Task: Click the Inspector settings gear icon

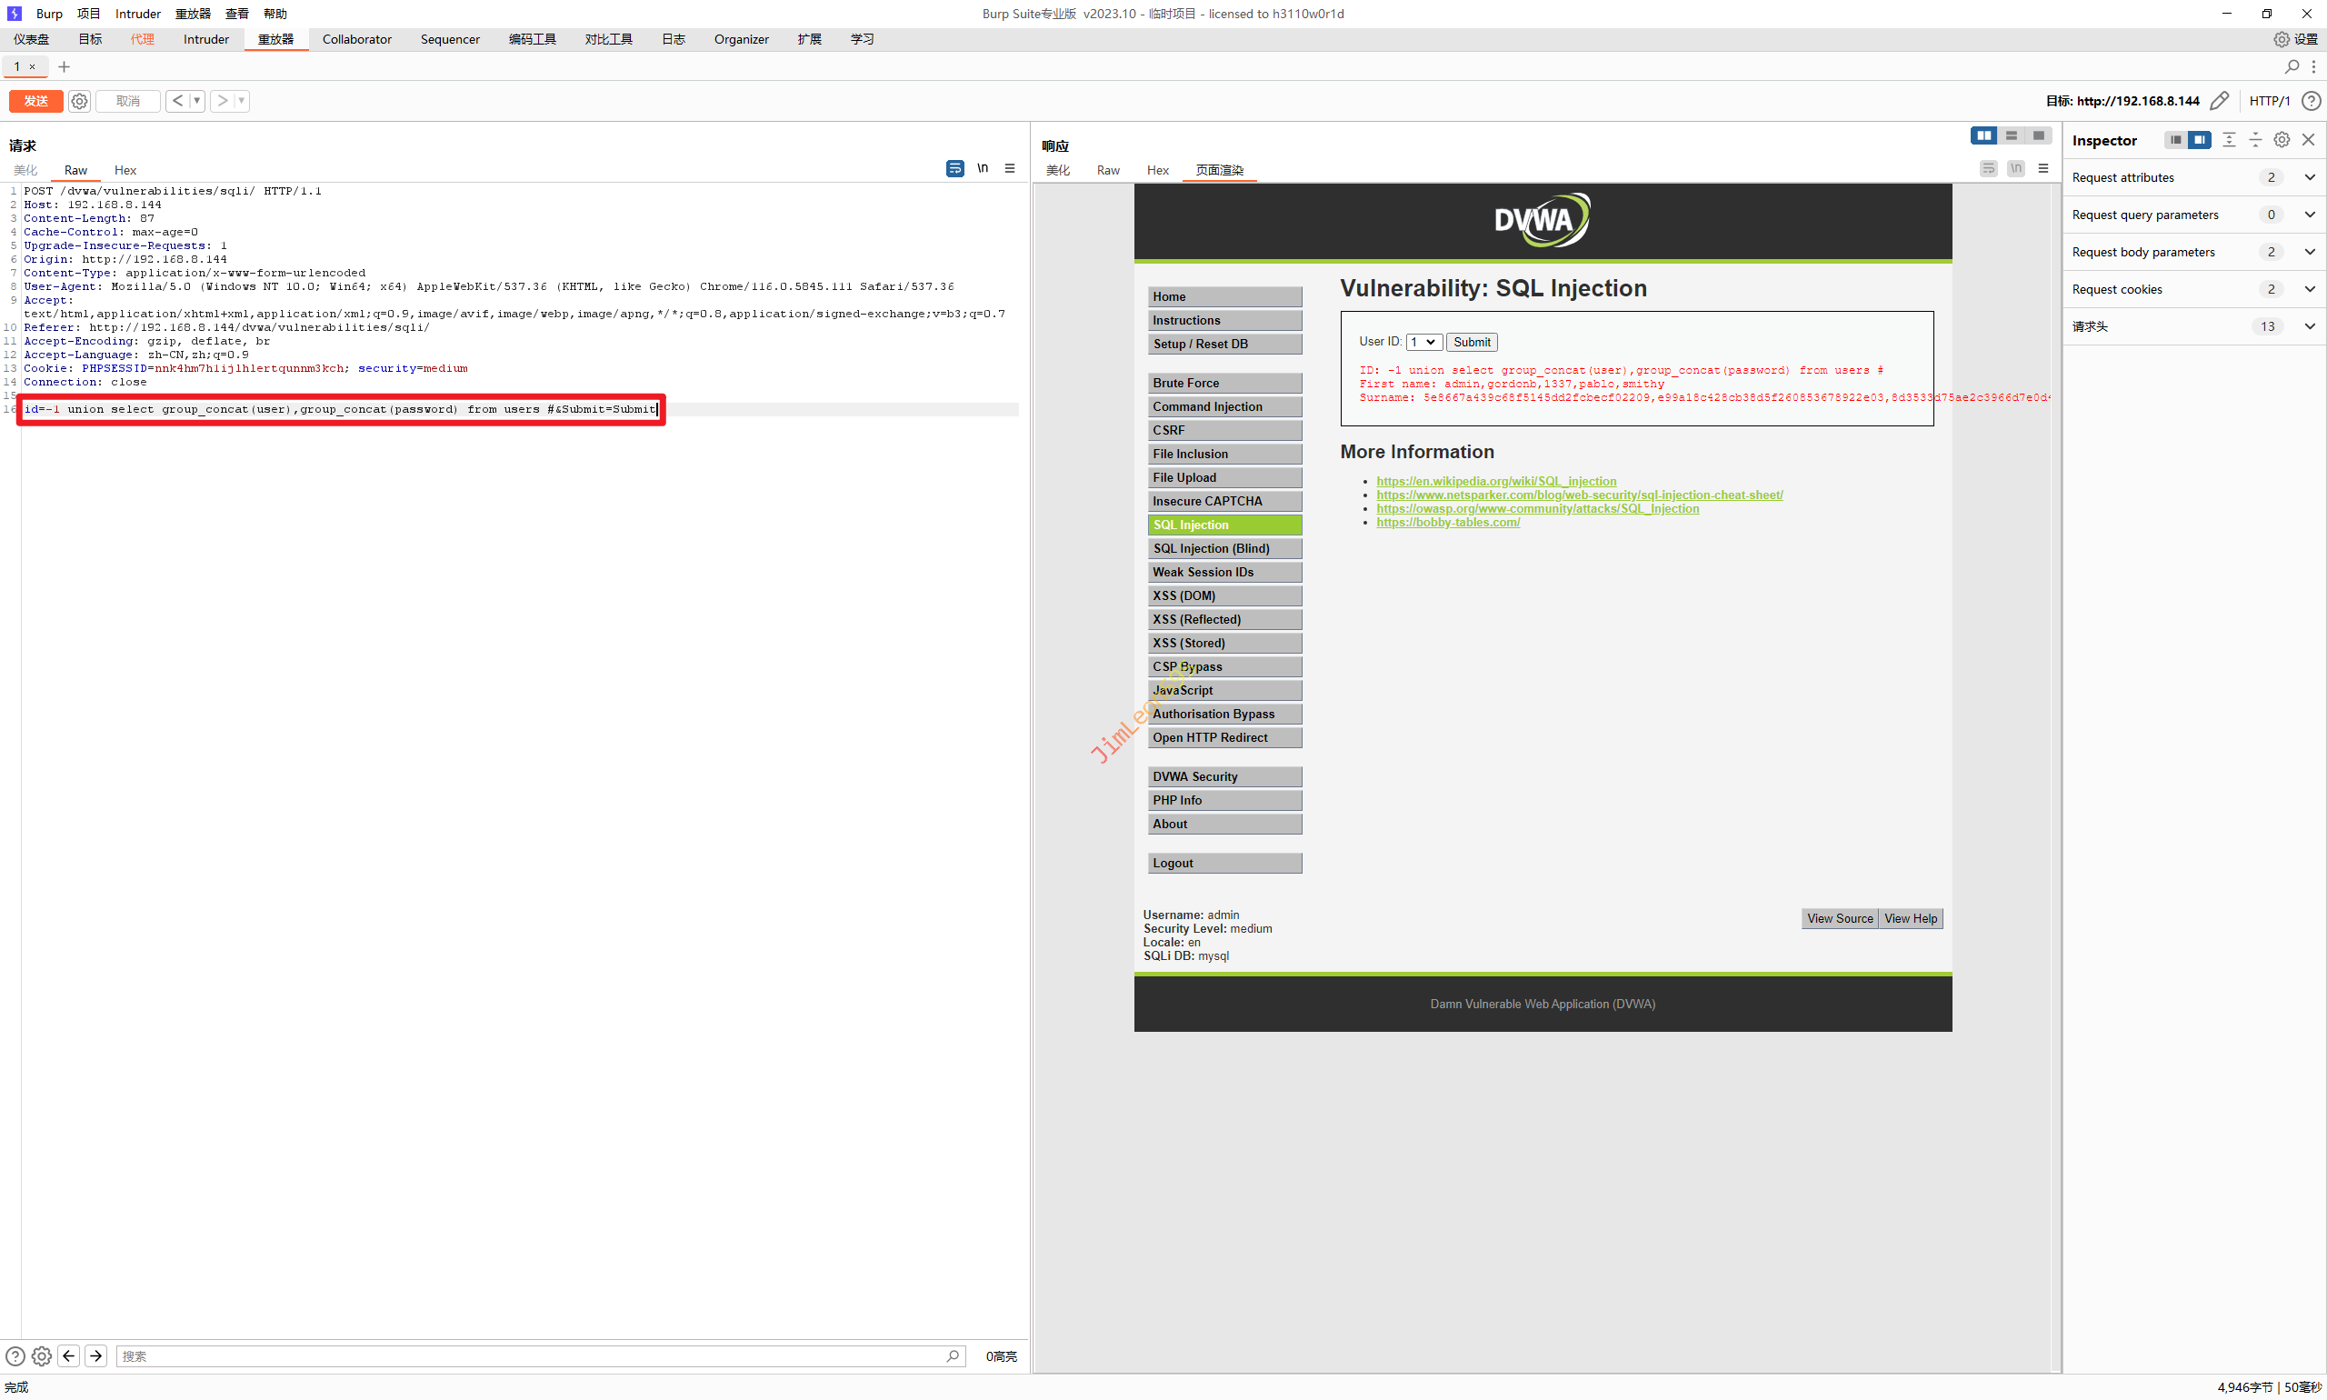Action: [2281, 140]
